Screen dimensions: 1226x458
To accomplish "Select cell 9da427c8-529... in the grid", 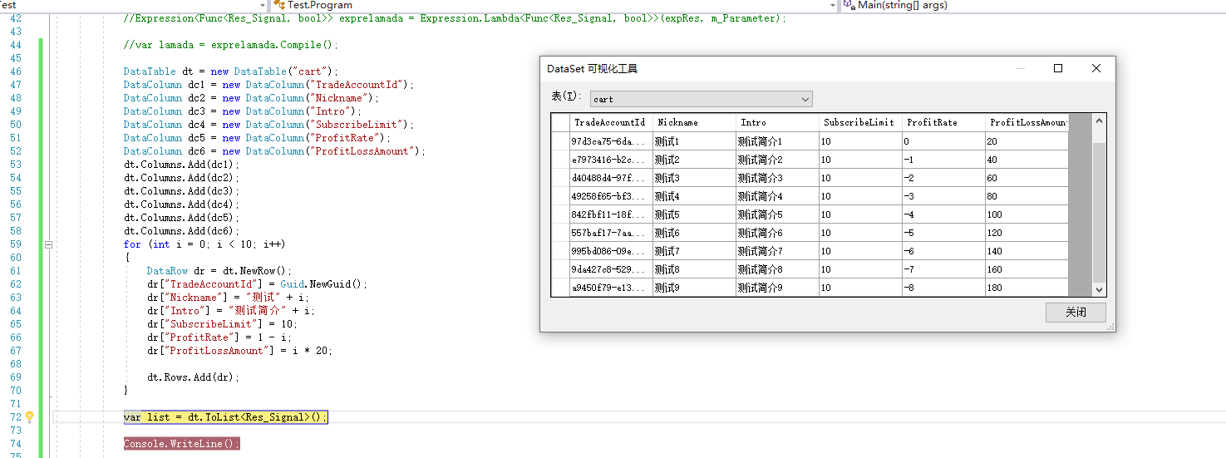I will click(611, 269).
